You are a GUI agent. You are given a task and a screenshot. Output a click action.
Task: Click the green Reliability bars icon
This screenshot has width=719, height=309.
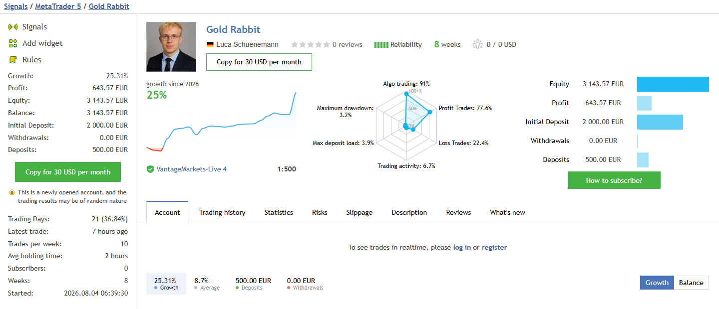click(381, 45)
